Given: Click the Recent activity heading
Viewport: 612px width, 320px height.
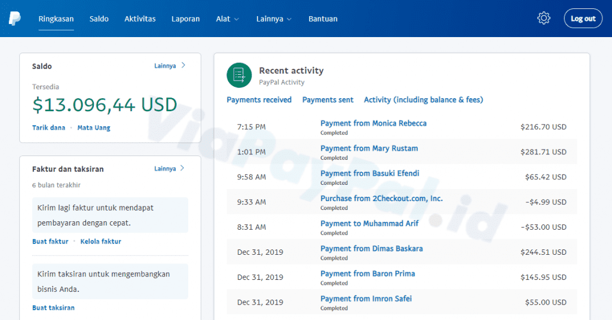Looking at the screenshot, I should (x=291, y=71).
